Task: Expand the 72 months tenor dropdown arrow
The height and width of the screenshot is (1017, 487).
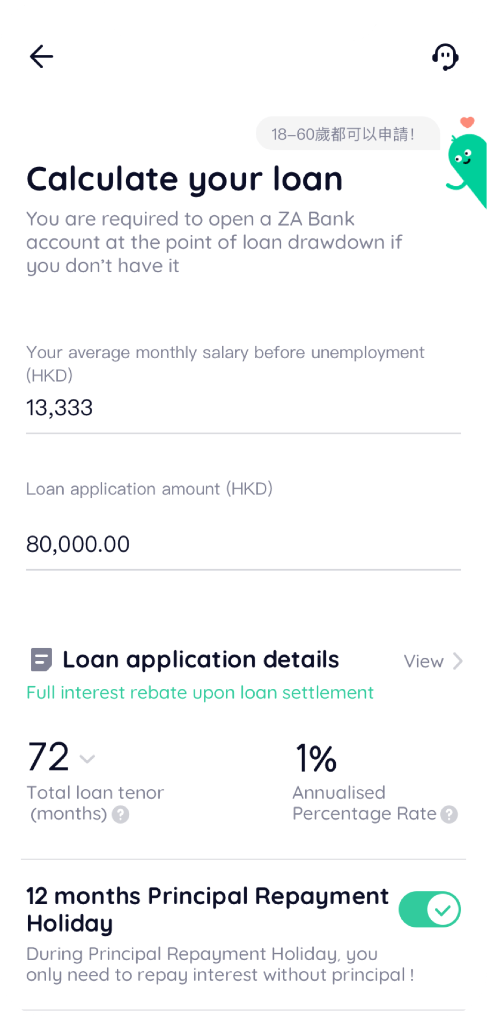Action: 87,759
